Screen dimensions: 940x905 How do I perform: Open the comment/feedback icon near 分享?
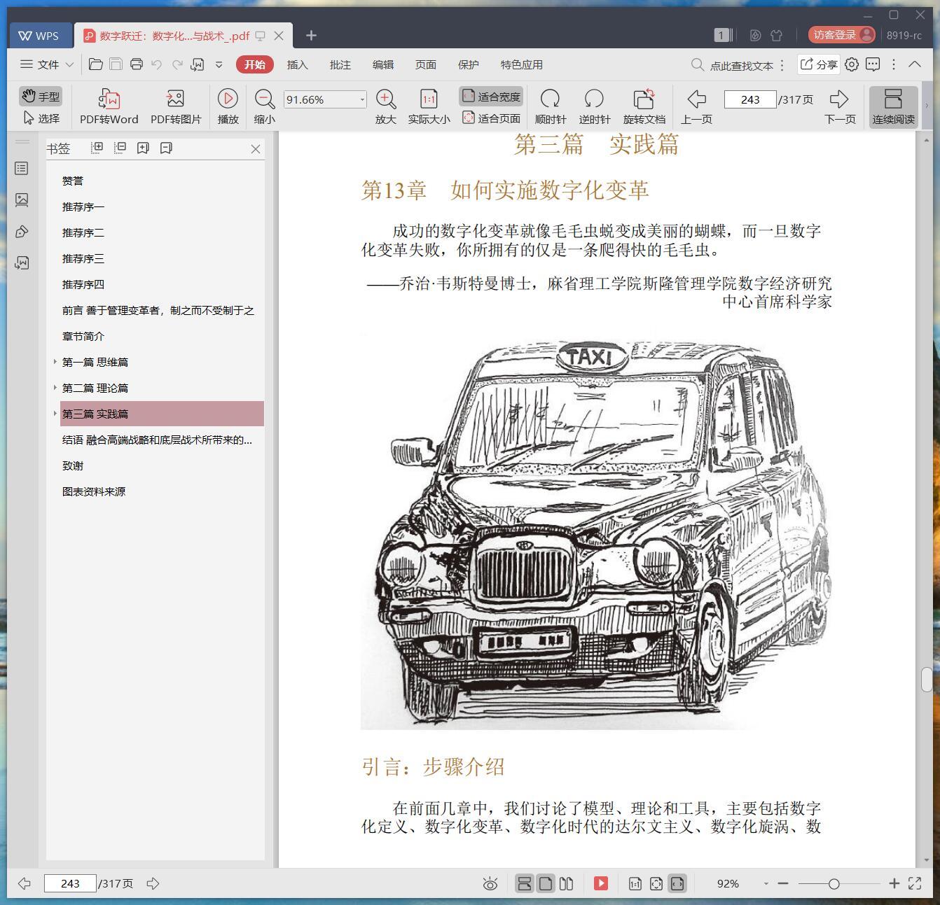pyautogui.click(x=873, y=64)
